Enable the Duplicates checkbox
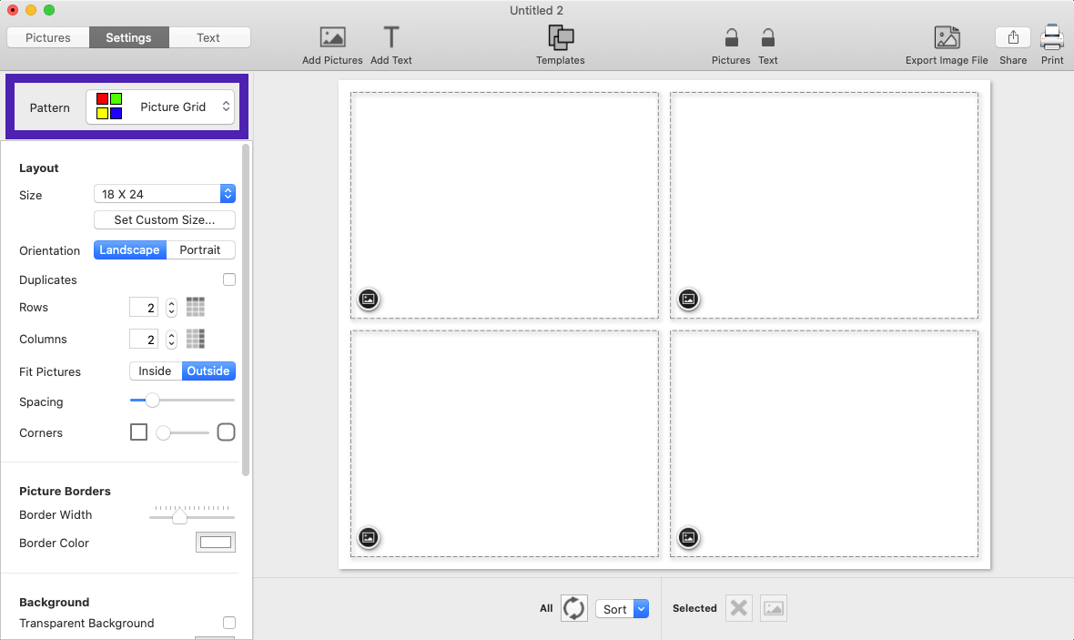 229,279
